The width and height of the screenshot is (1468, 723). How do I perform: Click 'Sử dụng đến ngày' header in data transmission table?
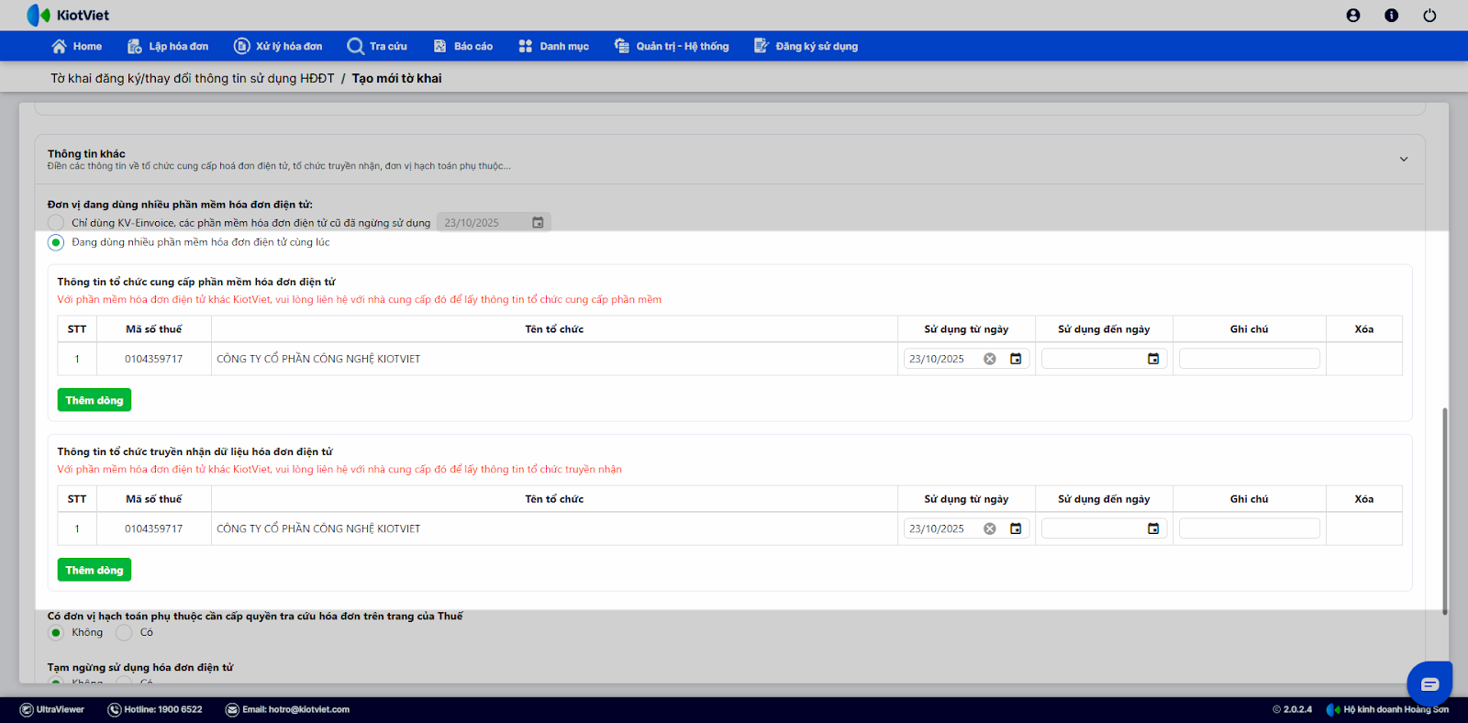(x=1104, y=499)
